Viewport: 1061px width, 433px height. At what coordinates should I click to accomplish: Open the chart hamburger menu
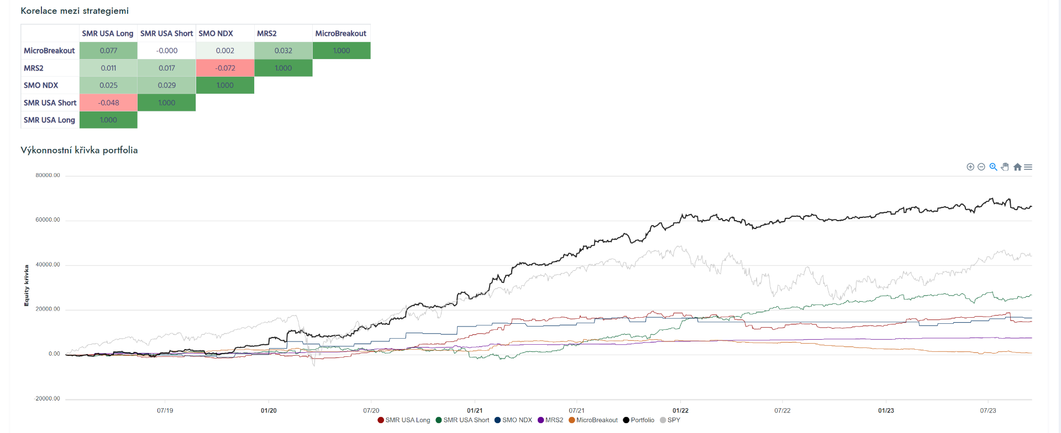[1028, 167]
